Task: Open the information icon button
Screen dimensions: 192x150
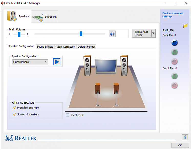Action: [185, 137]
